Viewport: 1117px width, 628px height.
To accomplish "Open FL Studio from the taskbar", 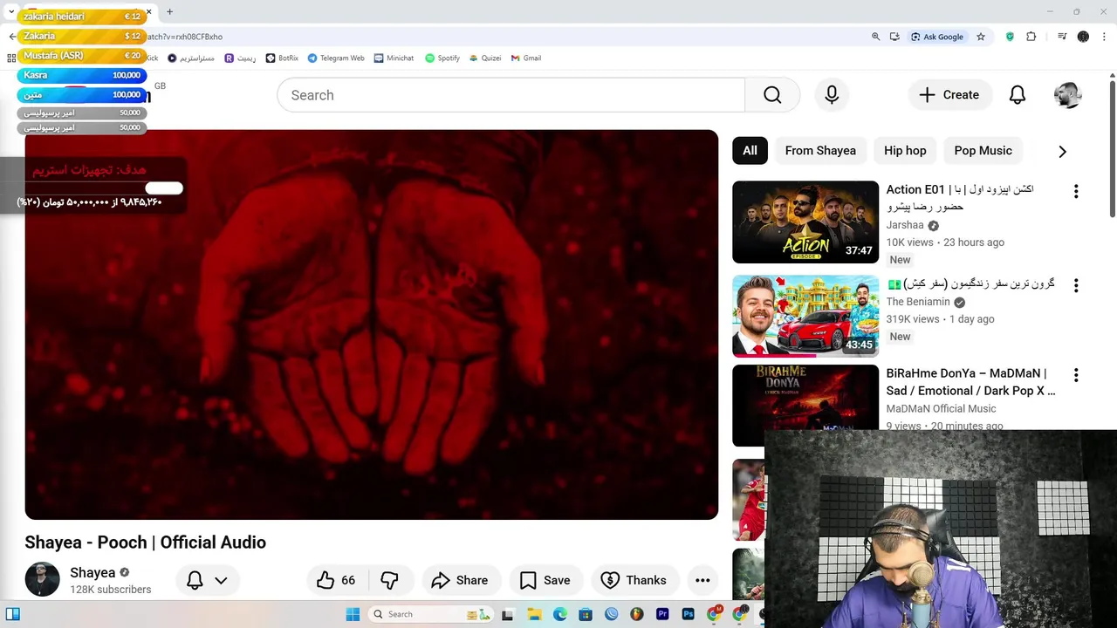I will (637, 614).
